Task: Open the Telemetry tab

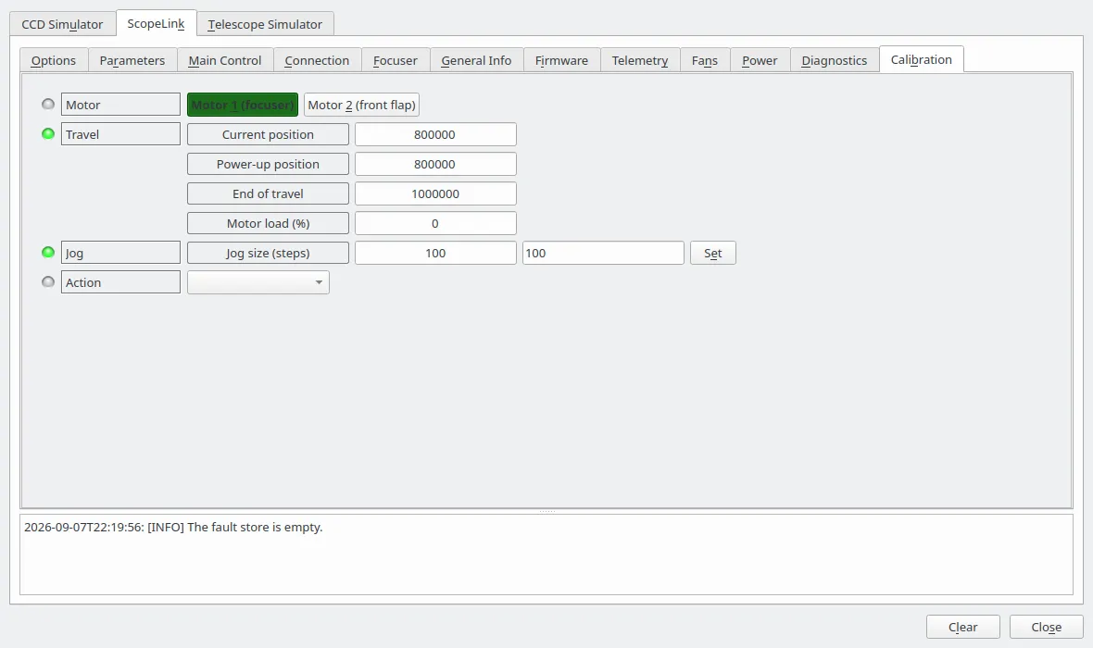Action: [x=640, y=60]
